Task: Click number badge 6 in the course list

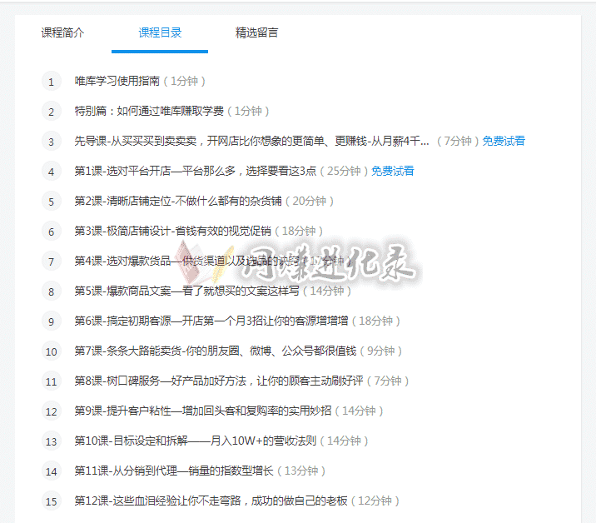Action: pos(52,232)
